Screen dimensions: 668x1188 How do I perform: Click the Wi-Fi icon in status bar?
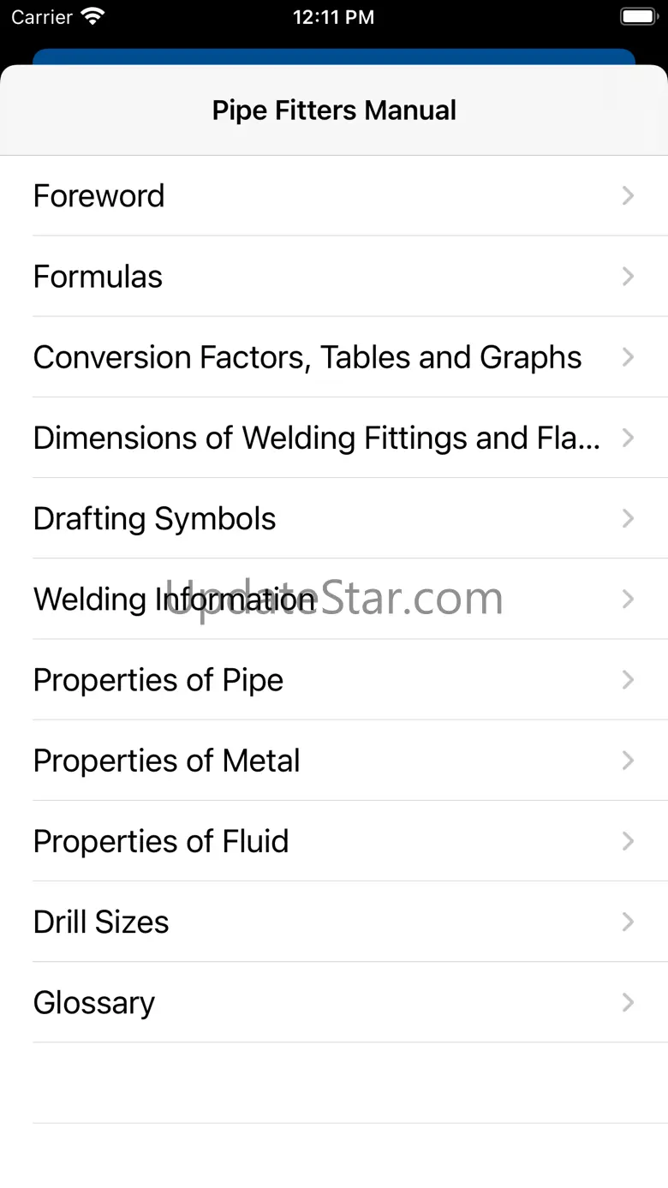(92, 16)
